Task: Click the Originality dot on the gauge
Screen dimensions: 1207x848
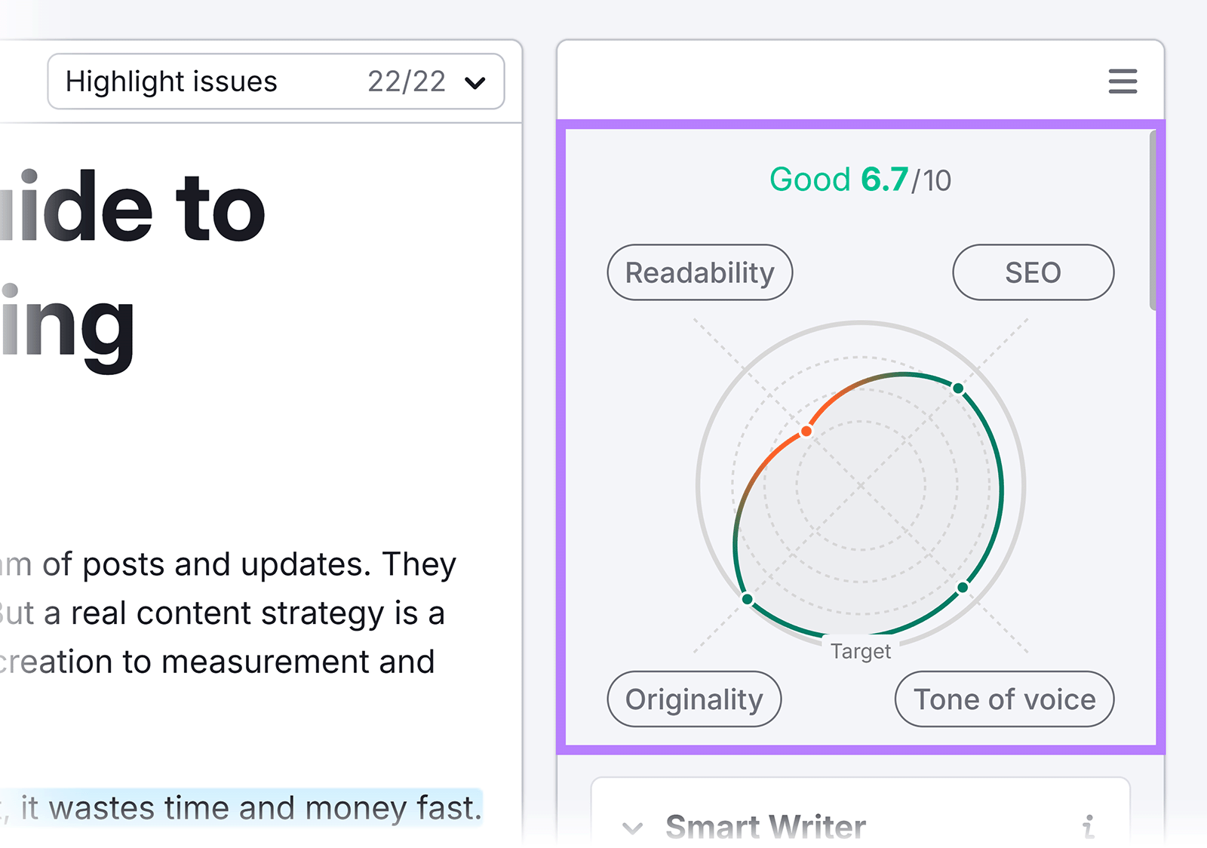Action: tap(749, 598)
